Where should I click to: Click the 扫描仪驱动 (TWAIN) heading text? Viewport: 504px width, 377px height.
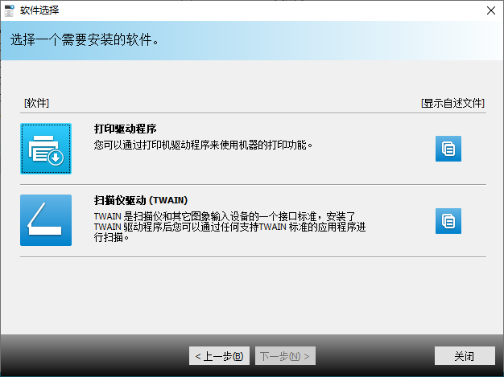(x=141, y=200)
